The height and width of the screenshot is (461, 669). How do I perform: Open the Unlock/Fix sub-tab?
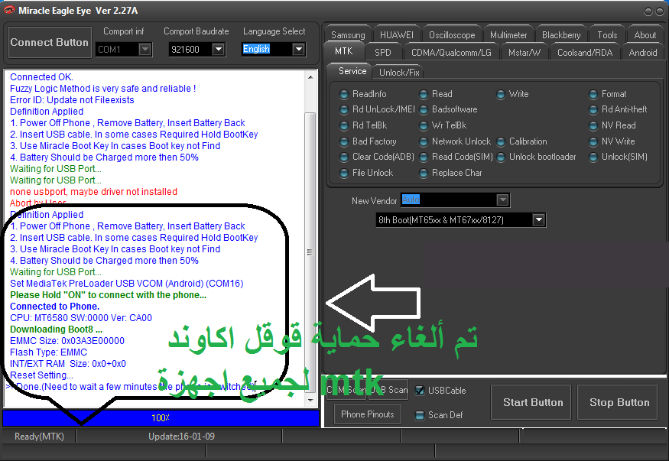399,73
